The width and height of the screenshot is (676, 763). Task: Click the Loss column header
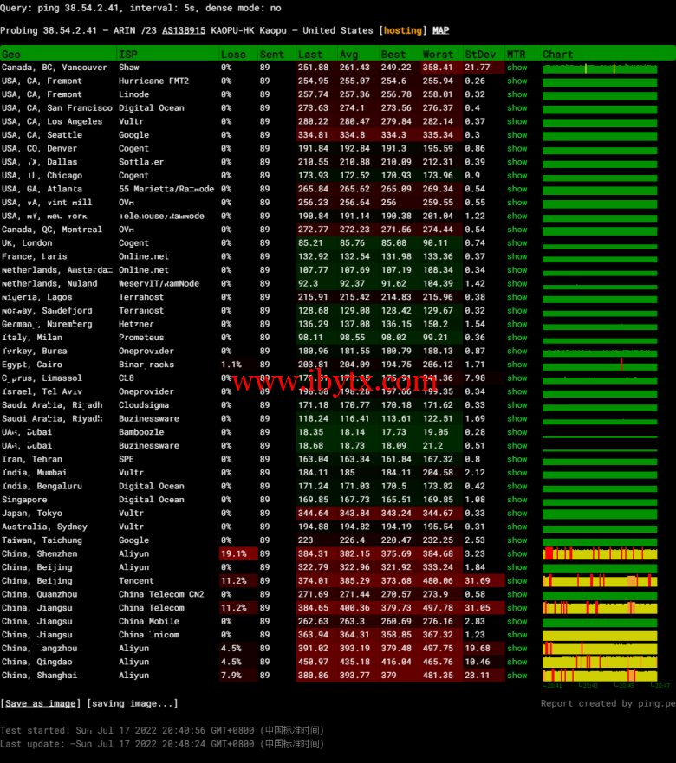232,55
